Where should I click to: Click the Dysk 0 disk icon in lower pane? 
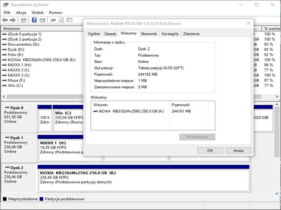(7, 107)
